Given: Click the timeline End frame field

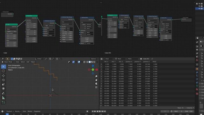Looking at the screenshot, I should click(x=189, y=111).
